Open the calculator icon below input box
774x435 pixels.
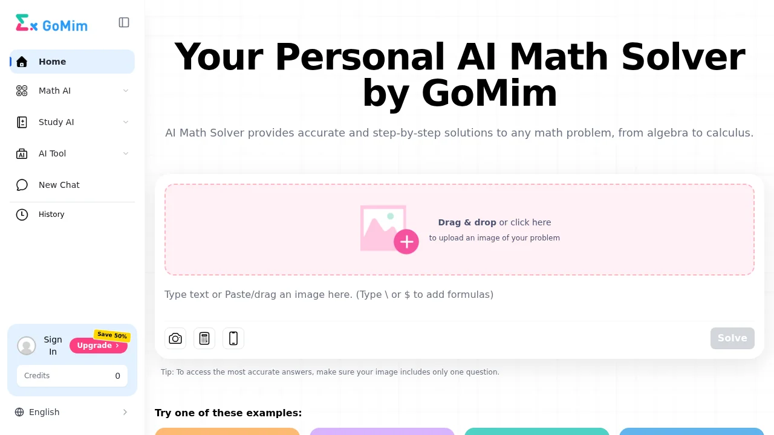click(204, 338)
